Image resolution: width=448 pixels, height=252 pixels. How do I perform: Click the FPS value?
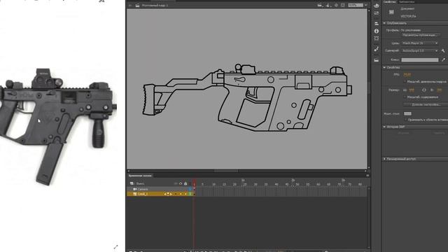pos(407,75)
